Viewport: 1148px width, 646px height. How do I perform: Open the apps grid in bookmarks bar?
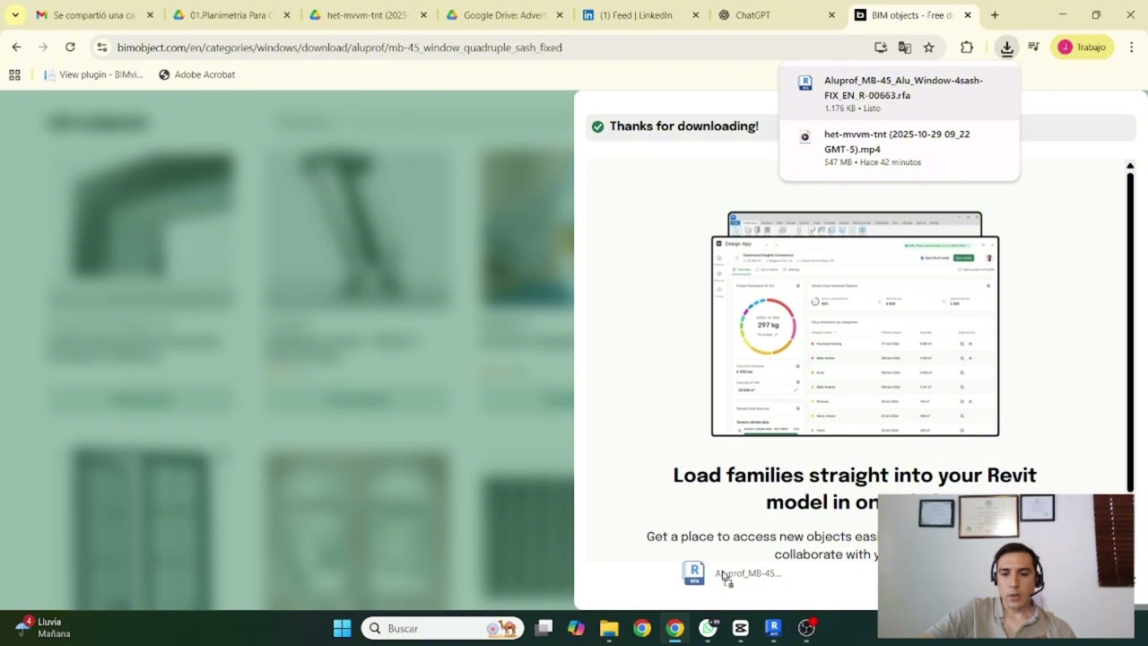(x=14, y=74)
